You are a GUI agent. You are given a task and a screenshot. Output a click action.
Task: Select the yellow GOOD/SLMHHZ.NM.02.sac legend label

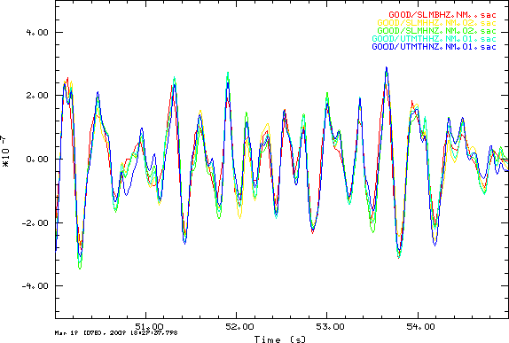(436, 23)
